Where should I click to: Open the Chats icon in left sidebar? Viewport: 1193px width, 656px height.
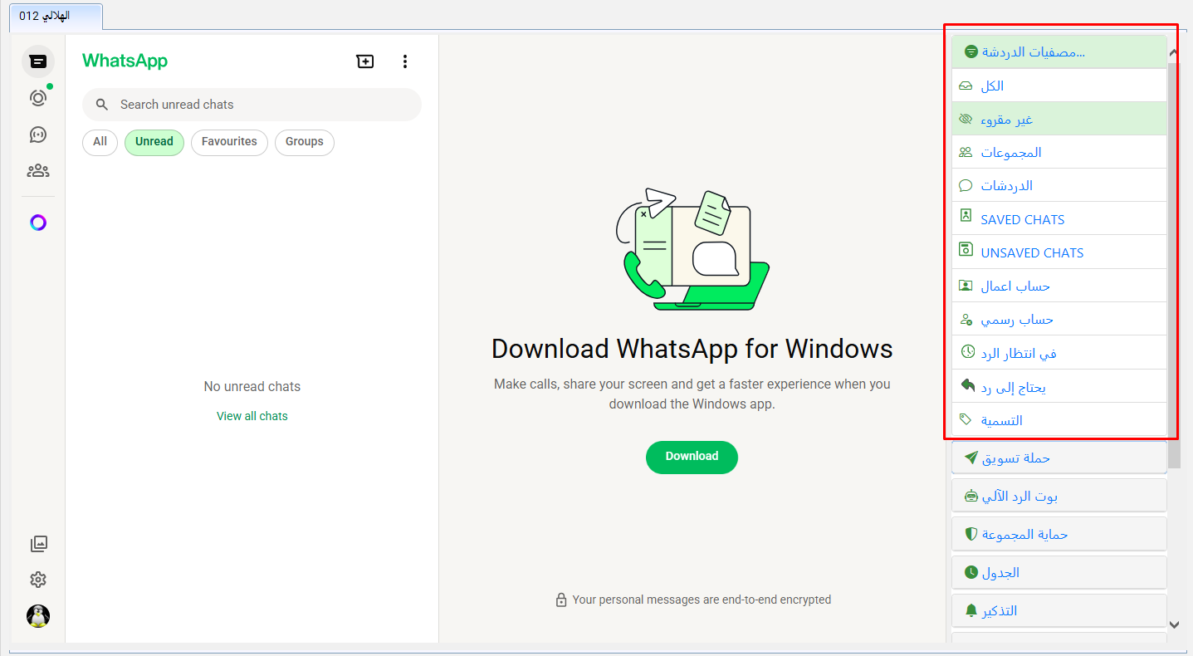[x=37, y=61]
